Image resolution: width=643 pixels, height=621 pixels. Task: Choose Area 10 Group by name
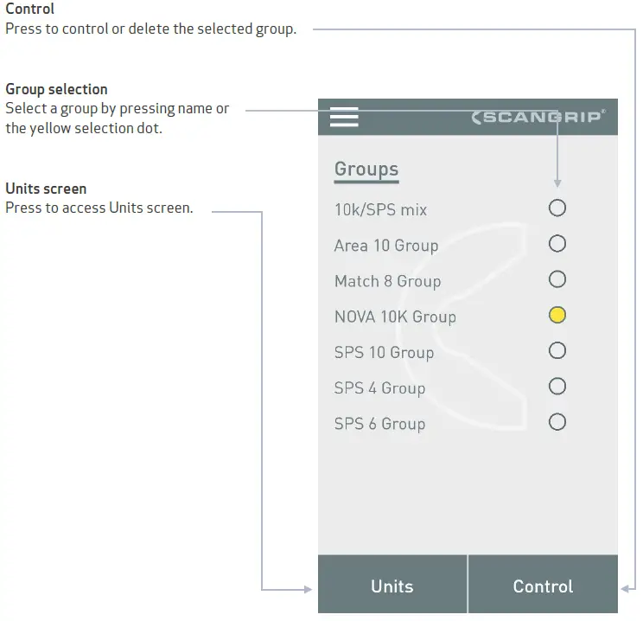pyautogui.click(x=385, y=246)
